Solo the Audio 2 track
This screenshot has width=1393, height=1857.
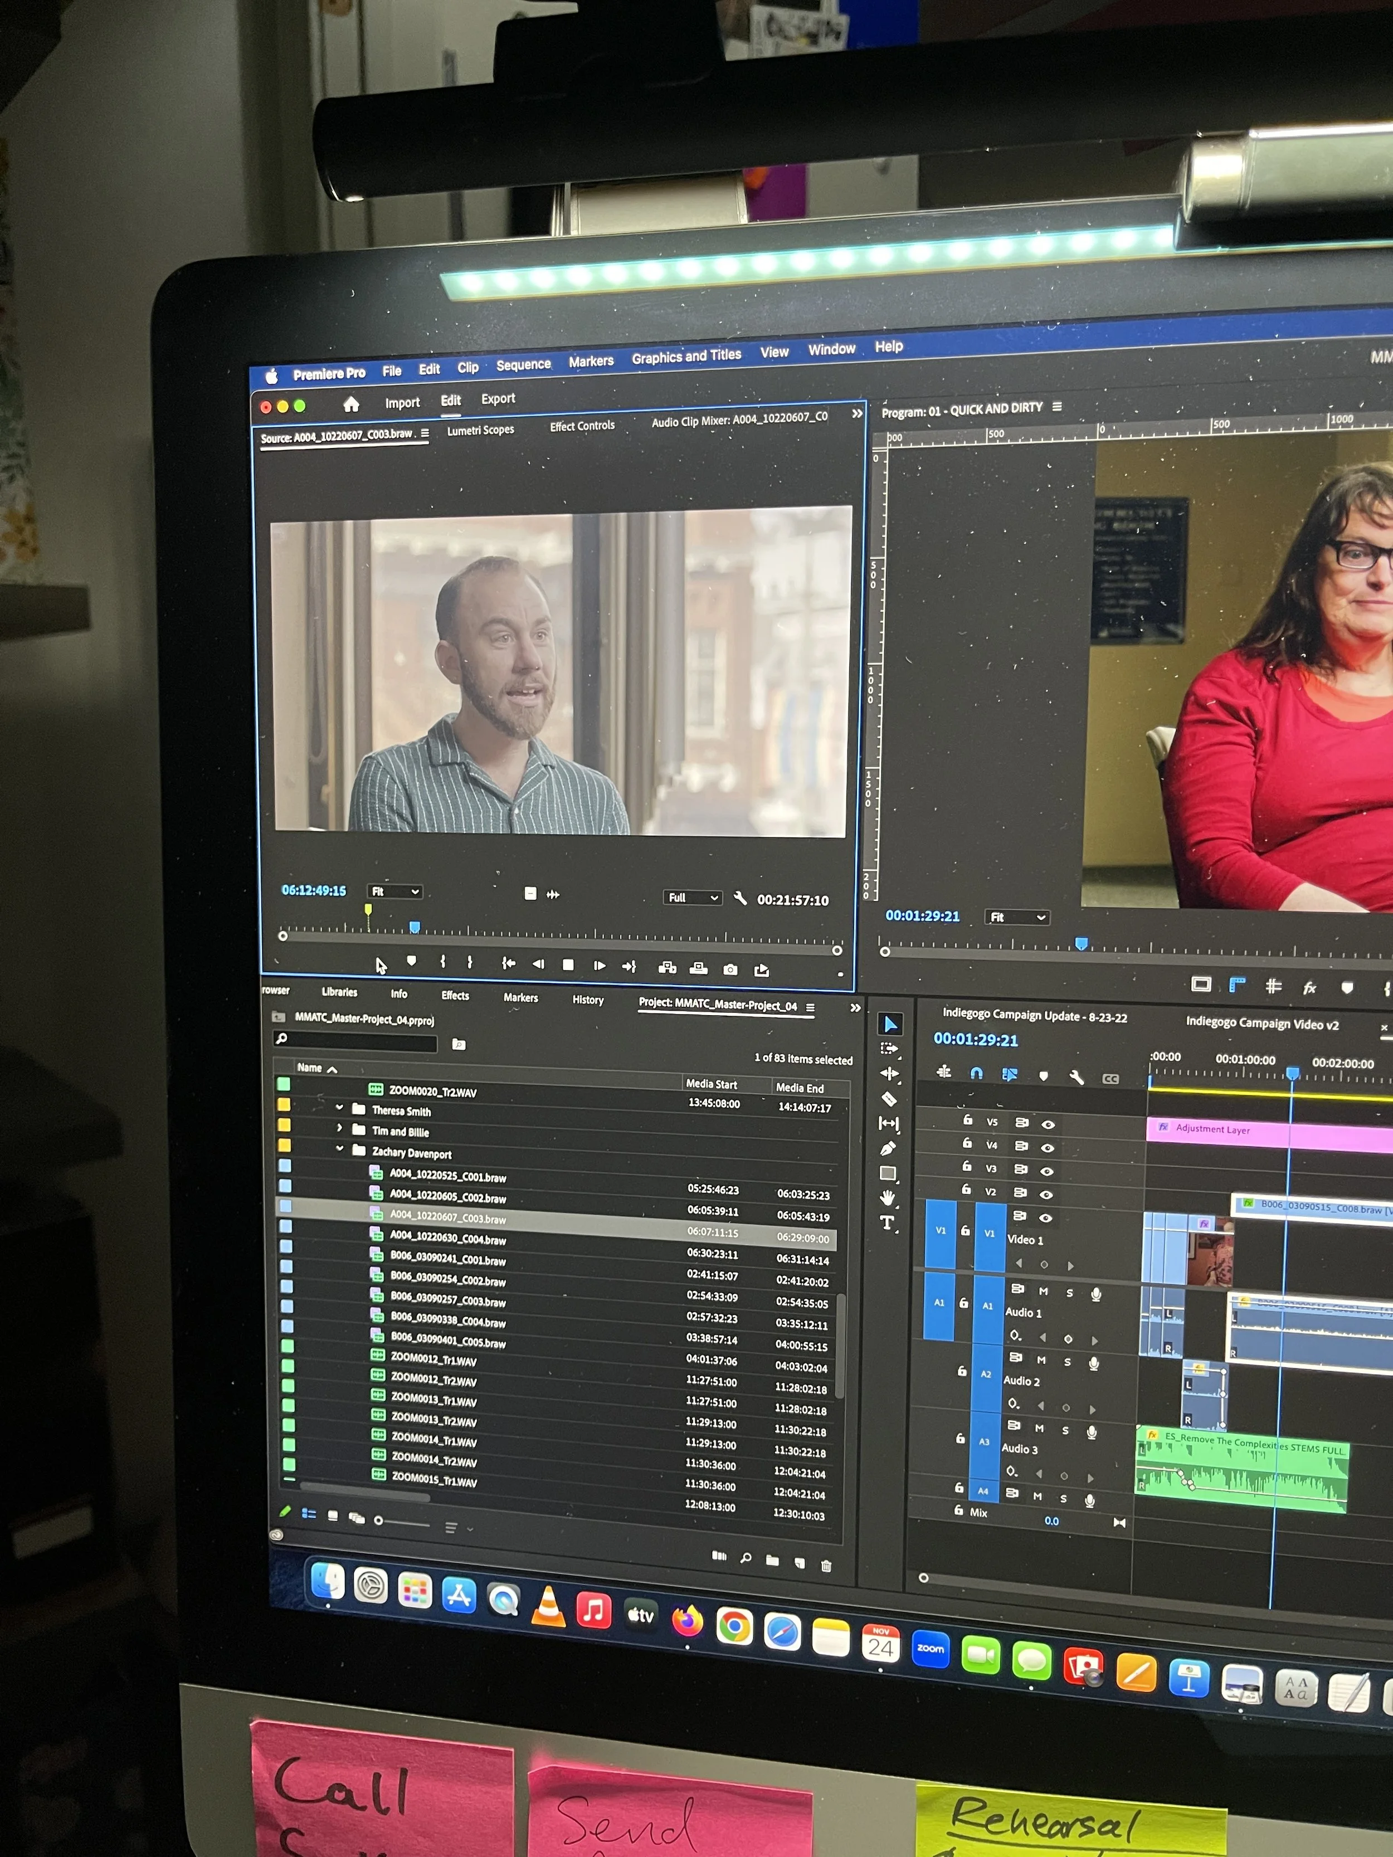[x=1067, y=1362]
